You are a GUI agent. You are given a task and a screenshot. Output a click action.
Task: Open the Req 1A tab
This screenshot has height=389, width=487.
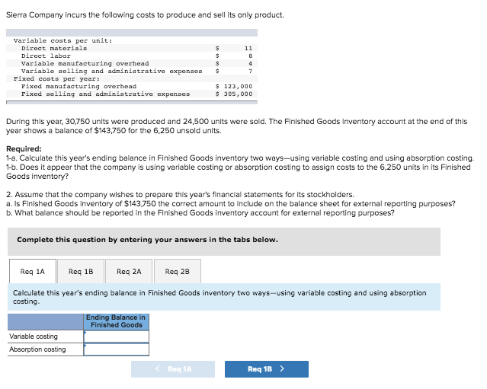33,272
